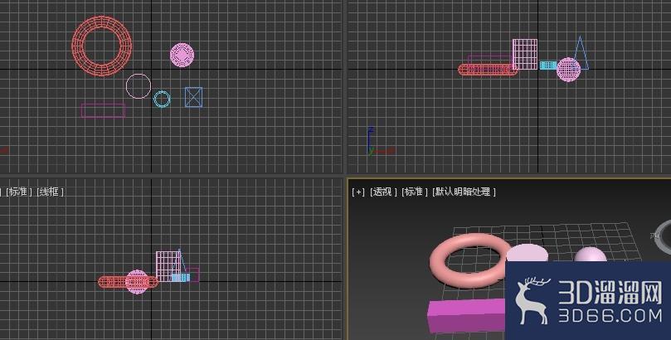Select the shaded pink cylinder in perspective view
Screen dimensions: 671x340
pos(527,253)
